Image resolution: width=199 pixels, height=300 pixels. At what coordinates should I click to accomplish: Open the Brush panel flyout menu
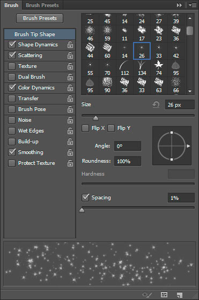pyautogui.click(x=193, y=5)
